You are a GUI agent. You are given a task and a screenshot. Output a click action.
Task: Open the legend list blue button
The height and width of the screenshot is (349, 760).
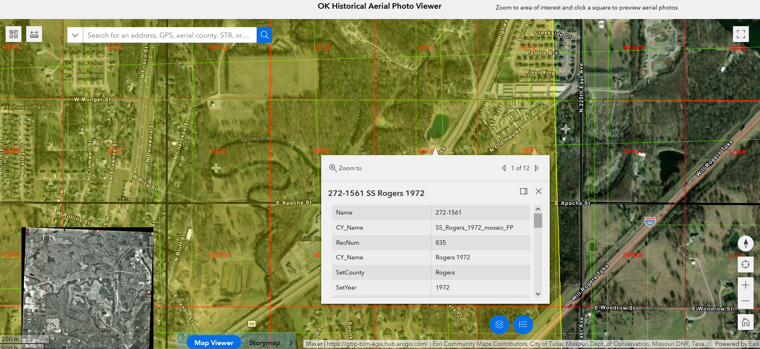point(523,324)
